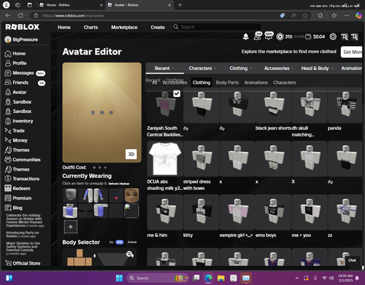Unequip the tan head from Currently Wearing
The height and width of the screenshot is (285, 365).
131,195
